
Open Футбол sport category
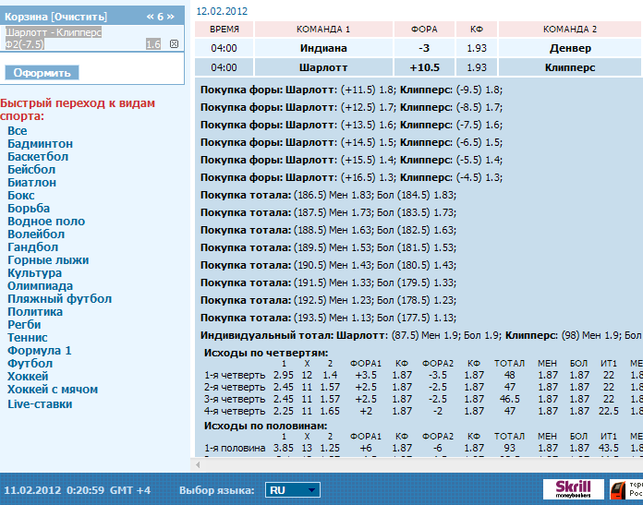click(x=30, y=363)
